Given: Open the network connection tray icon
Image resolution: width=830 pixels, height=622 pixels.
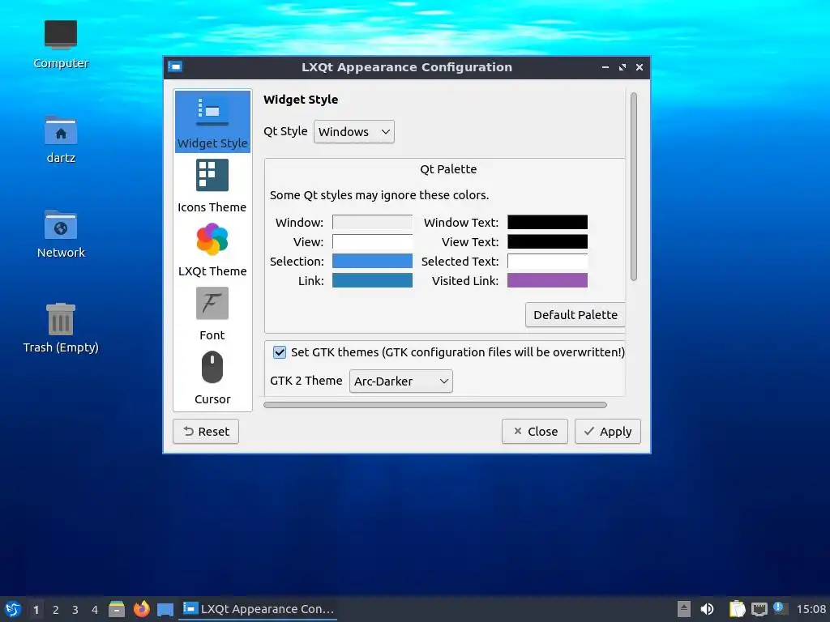Looking at the screenshot, I should click(x=759, y=609).
